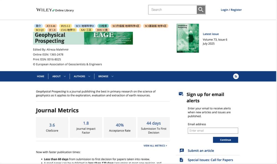Go to the Home nav item

point(40,76)
